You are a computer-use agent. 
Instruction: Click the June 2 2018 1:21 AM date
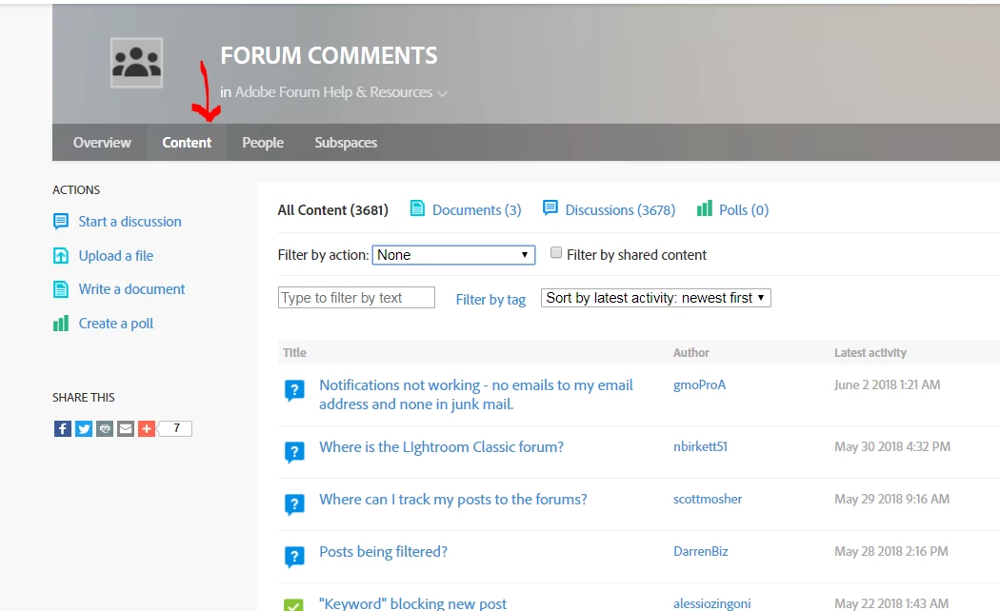coord(887,384)
